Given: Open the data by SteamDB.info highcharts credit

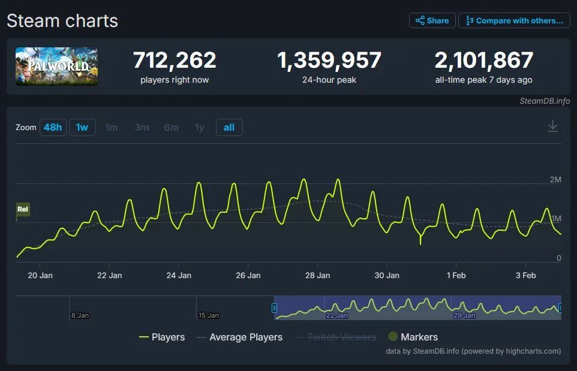Looking at the screenshot, I should click(473, 351).
